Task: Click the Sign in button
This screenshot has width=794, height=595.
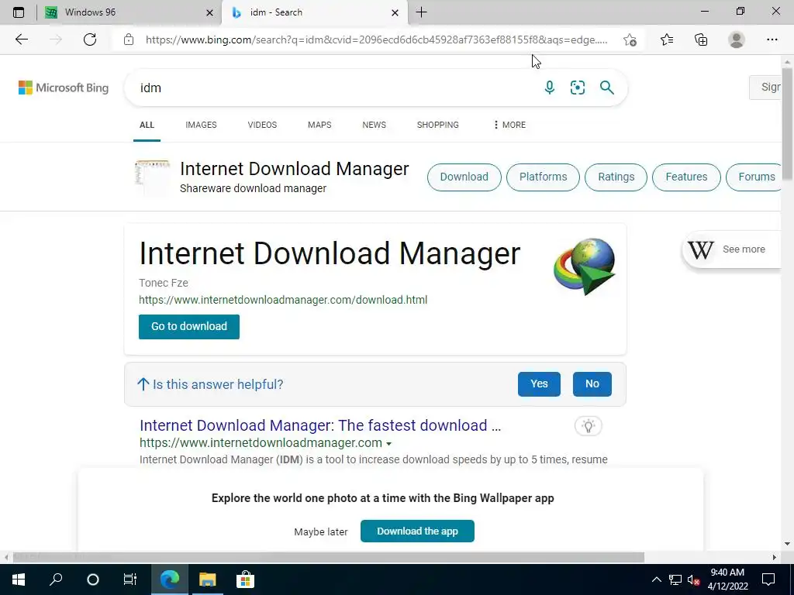Action: click(x=765, y=87)
